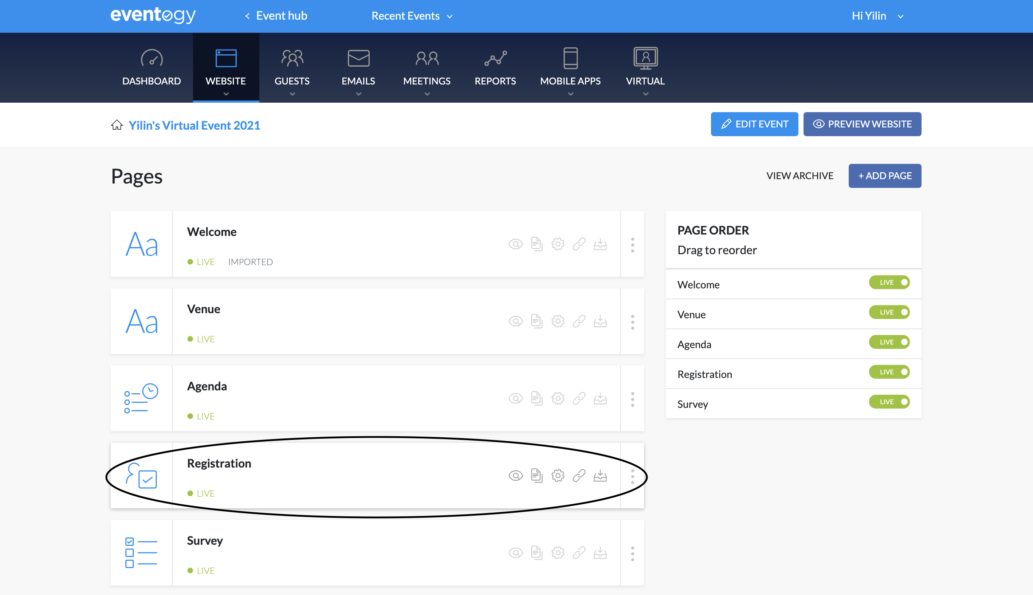Open the Survey row three-dot menu
The height and width of the screenshot is (595, 1033).
[632, 554]
